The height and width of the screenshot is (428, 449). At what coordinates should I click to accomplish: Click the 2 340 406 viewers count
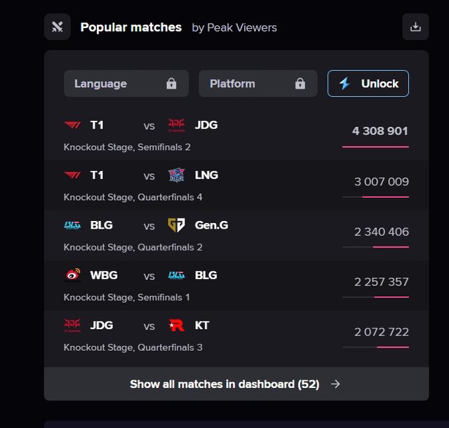click(381, 232)
